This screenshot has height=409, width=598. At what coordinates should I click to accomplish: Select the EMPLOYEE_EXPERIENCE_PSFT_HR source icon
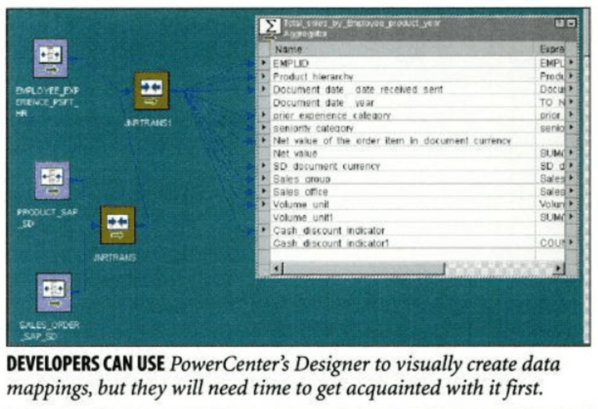(51, 58)
